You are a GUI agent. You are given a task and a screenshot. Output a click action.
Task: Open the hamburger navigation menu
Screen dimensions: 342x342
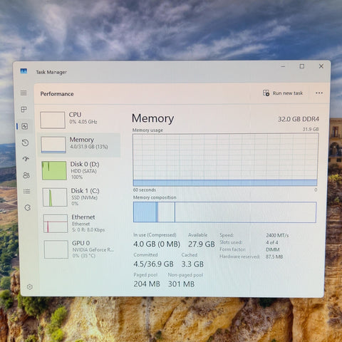pyautogui.click(x=24, y=93)
